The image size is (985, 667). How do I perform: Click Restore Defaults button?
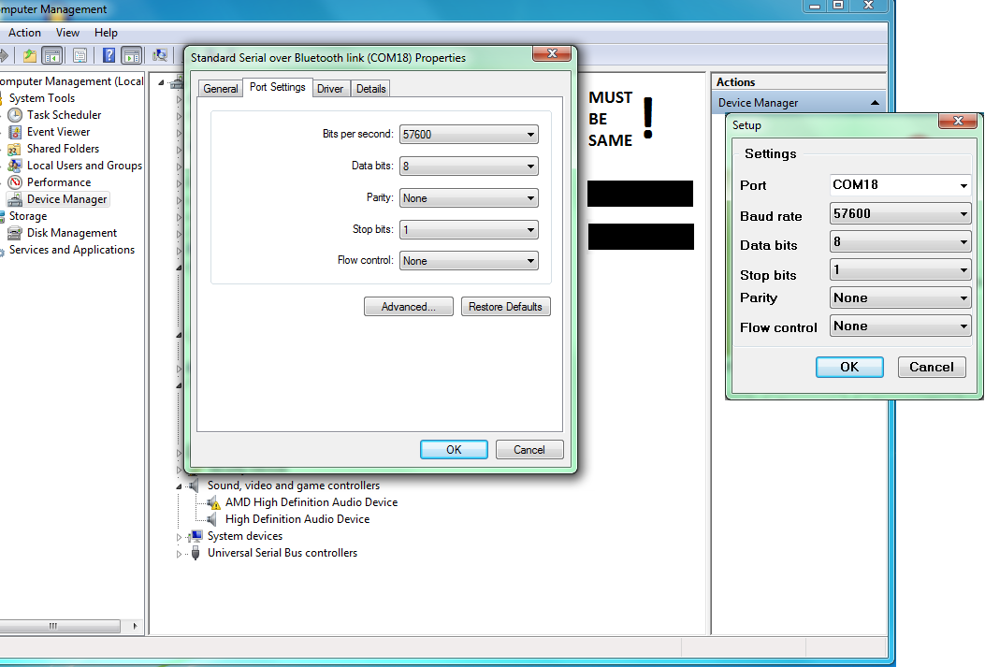506,307
